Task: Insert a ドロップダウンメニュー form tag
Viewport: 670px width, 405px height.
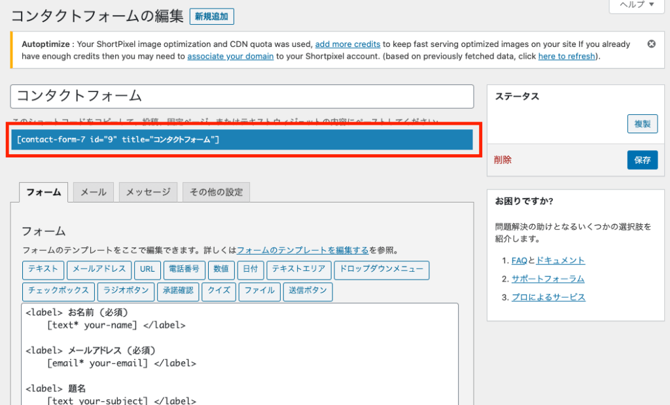Action: (381, 270)
